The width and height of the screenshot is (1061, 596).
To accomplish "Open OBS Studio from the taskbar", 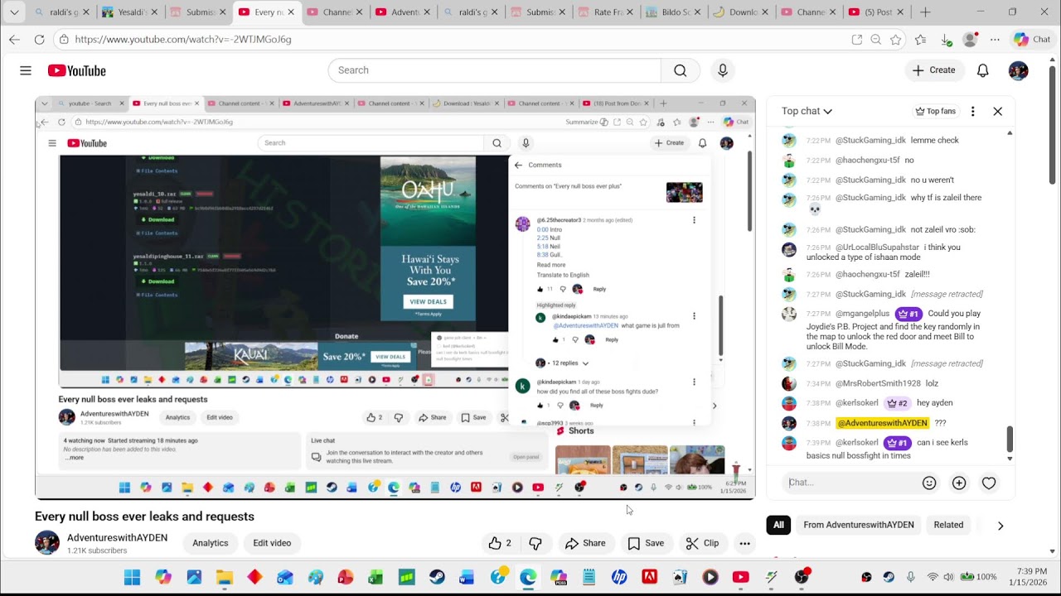I will [x=802, y=577].
